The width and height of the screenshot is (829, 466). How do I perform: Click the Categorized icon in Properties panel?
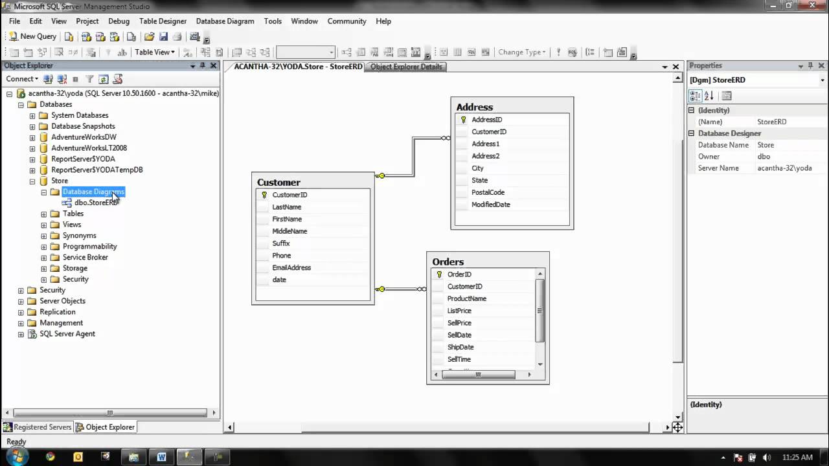click(695, 96)
